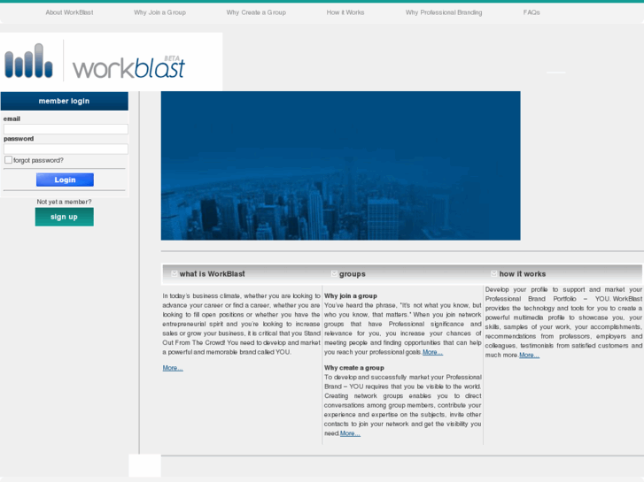Click the small icon beside 'how it works'
644x482 pixels.
point(493,273)
